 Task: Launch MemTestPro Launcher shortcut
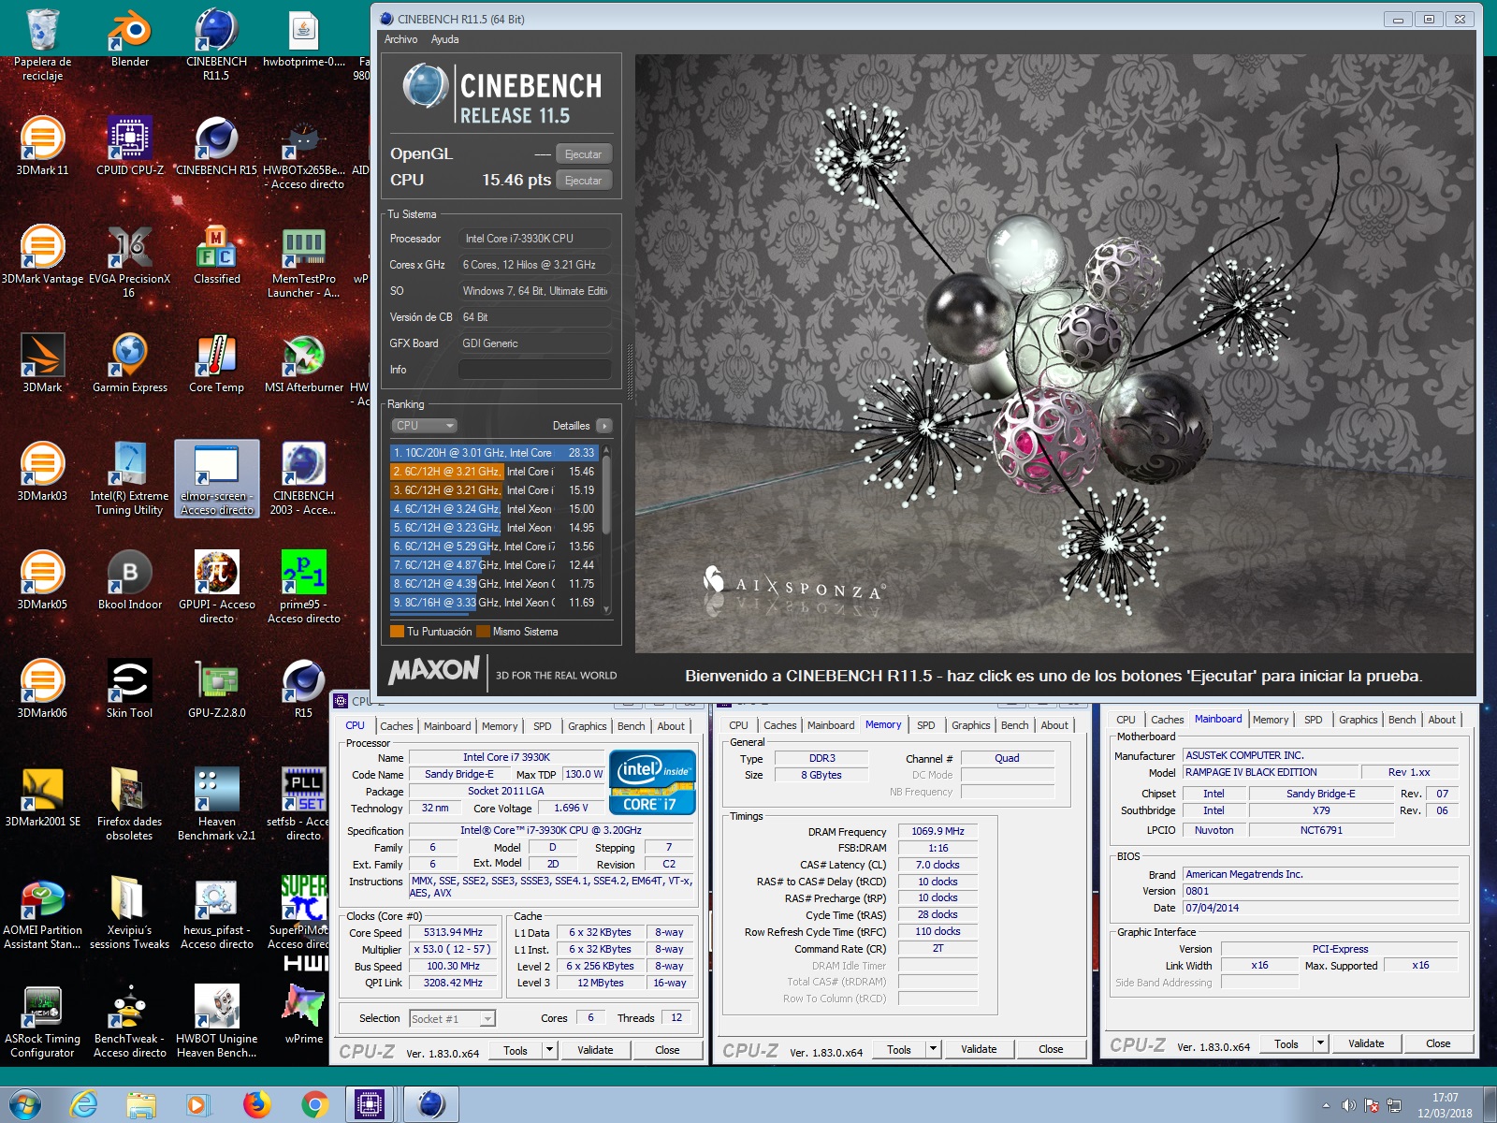pos(303,261)
